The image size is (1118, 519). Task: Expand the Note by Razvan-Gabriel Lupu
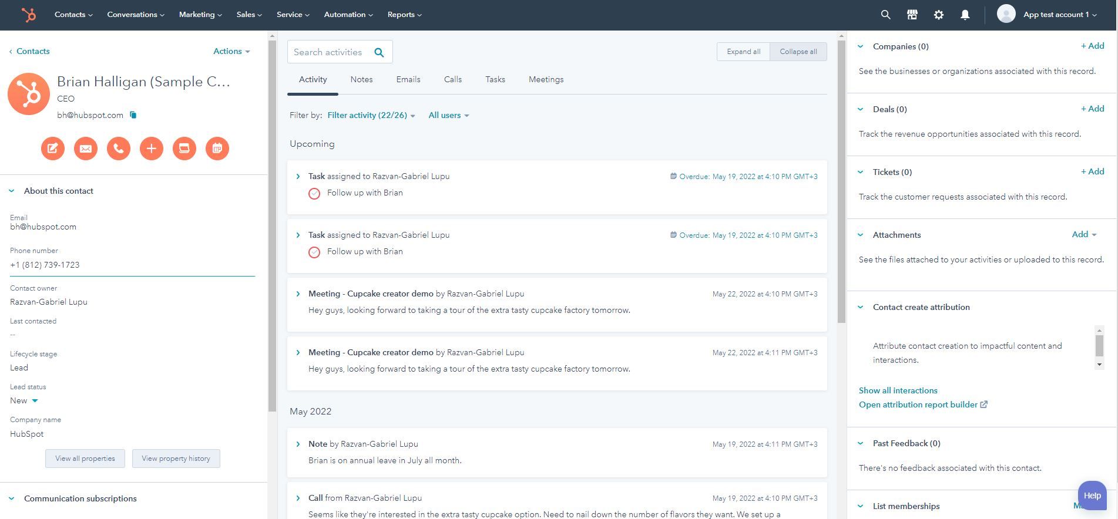(x=298, y=444)
